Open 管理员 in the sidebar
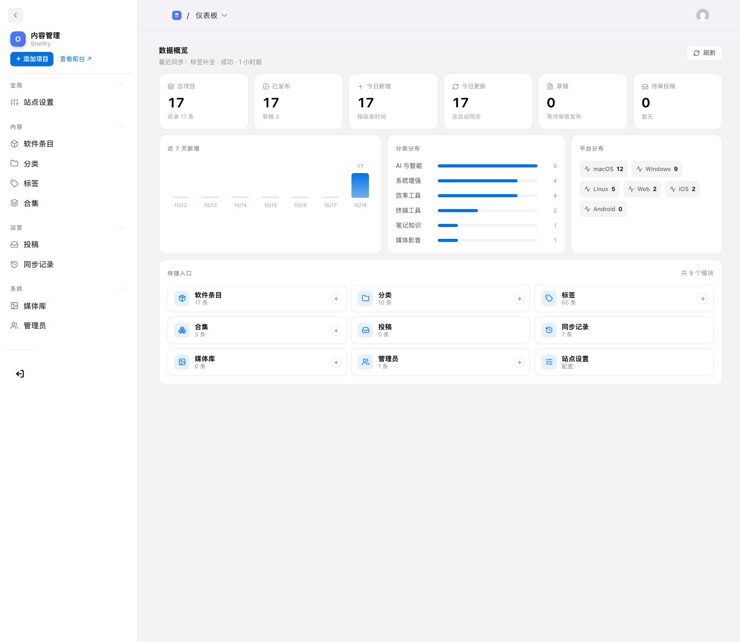The height and width of the screenshot is (642, 740). (x=68, y=326)
